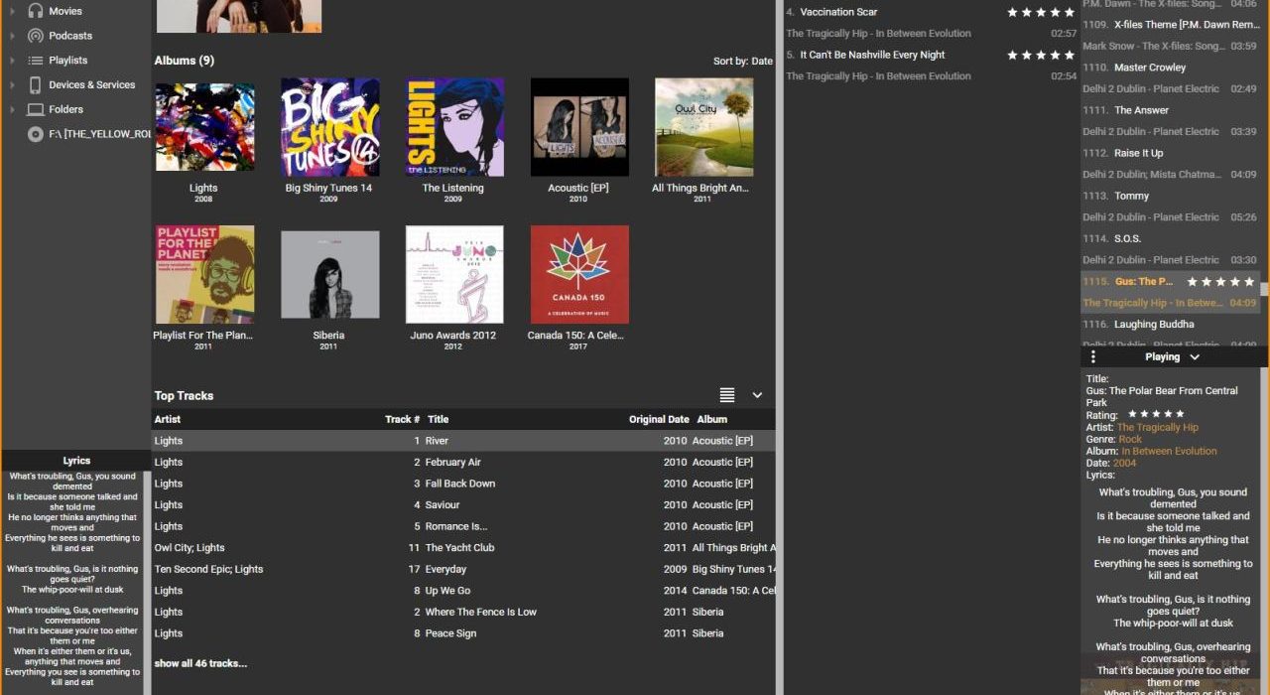
Task: Follow In Between Evolution album link
Action: coord(1169,451)
